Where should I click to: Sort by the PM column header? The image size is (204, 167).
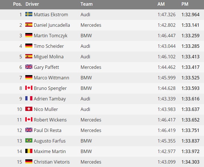(185, 4)
